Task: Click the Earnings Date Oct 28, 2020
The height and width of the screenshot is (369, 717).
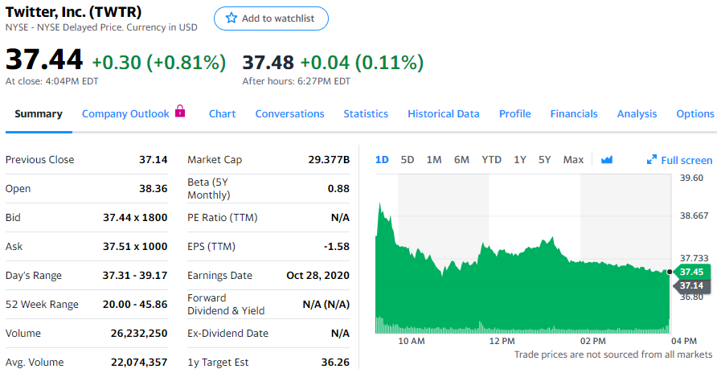Action: click(318, 275)
